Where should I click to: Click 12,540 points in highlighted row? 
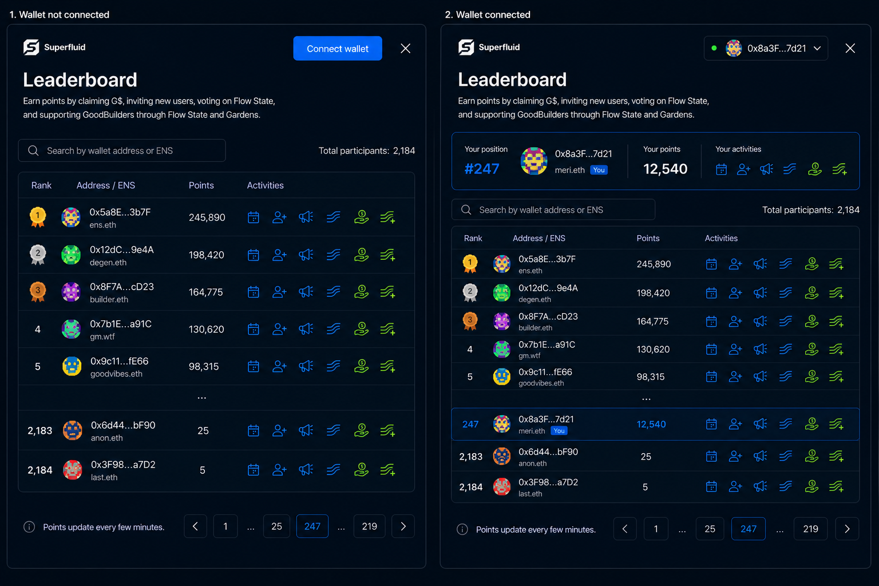651,424
